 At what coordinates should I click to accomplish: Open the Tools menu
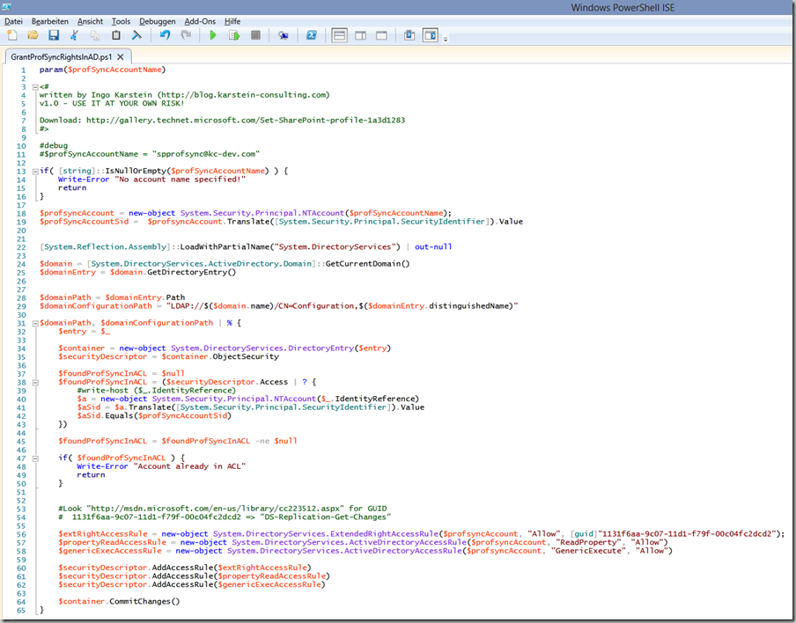point(121,21)
